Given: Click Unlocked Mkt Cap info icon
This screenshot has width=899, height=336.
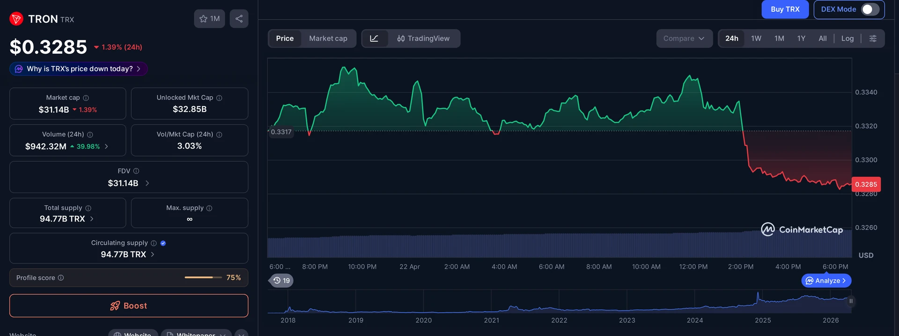Looking at the screenshot, I should 219,98.
